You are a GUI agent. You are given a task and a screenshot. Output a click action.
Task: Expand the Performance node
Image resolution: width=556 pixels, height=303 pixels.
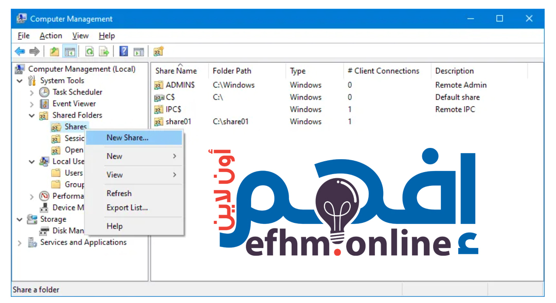[31, 197]
